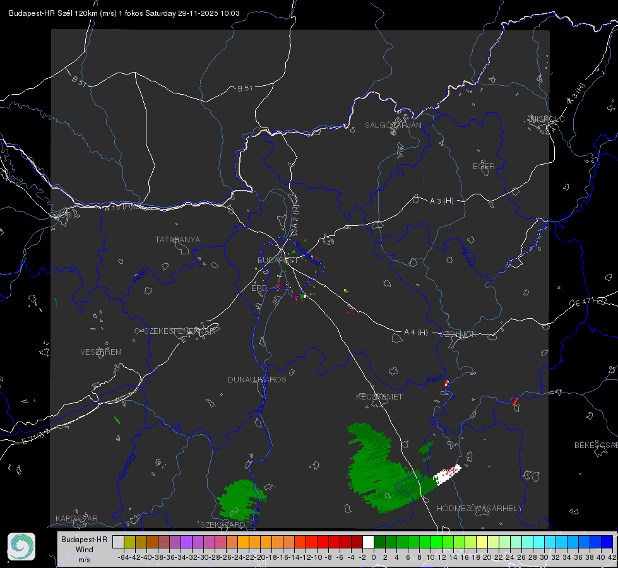Click the 'Budapest-HR Wind m/s' legend label
This screenshot has height=568, width=618.
pos(85,550)
